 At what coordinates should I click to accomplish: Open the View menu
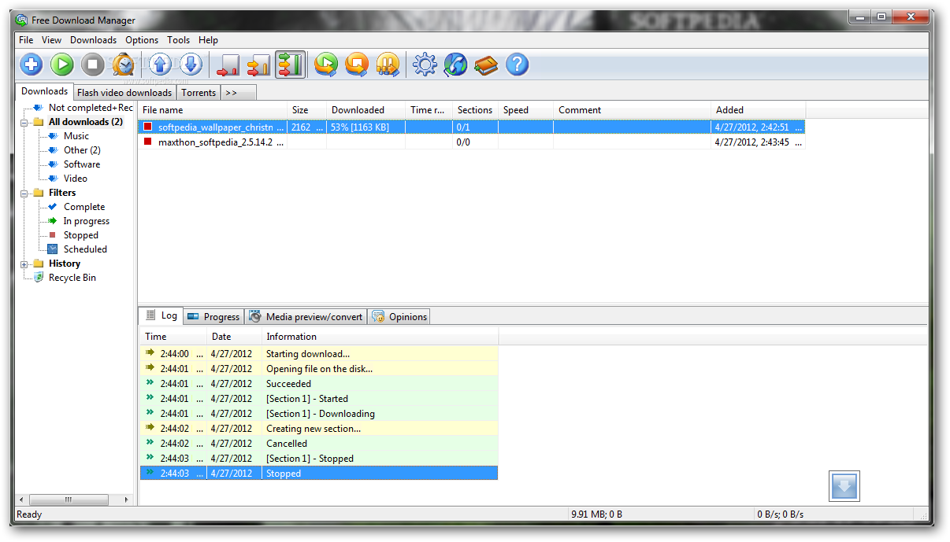coord(52,40)
